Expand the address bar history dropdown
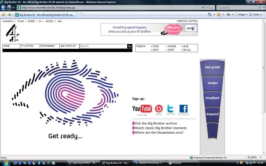Screen dimensions: 266x166 pyautogui.click(x=203, y=8)
